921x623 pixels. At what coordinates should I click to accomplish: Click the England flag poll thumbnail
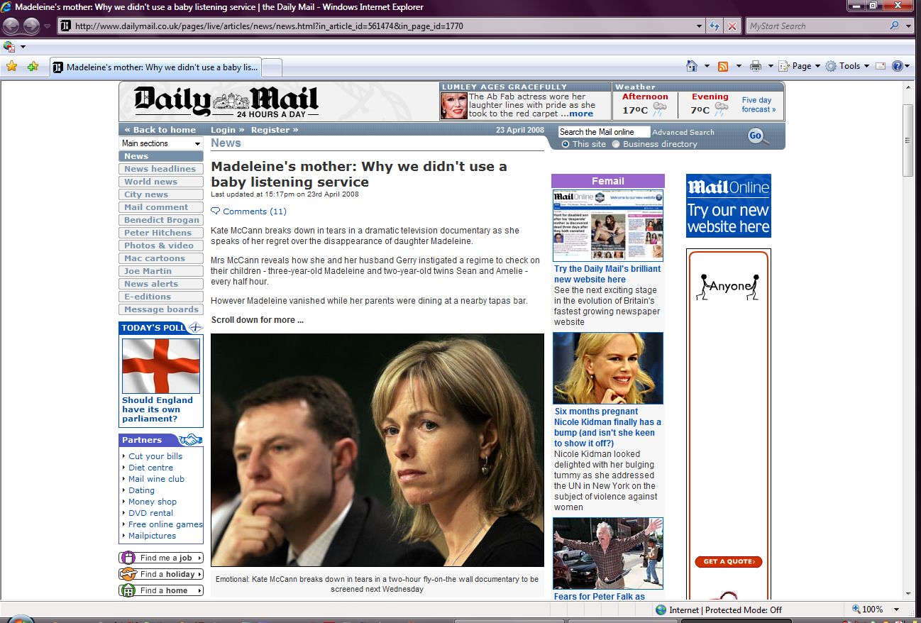161,365
